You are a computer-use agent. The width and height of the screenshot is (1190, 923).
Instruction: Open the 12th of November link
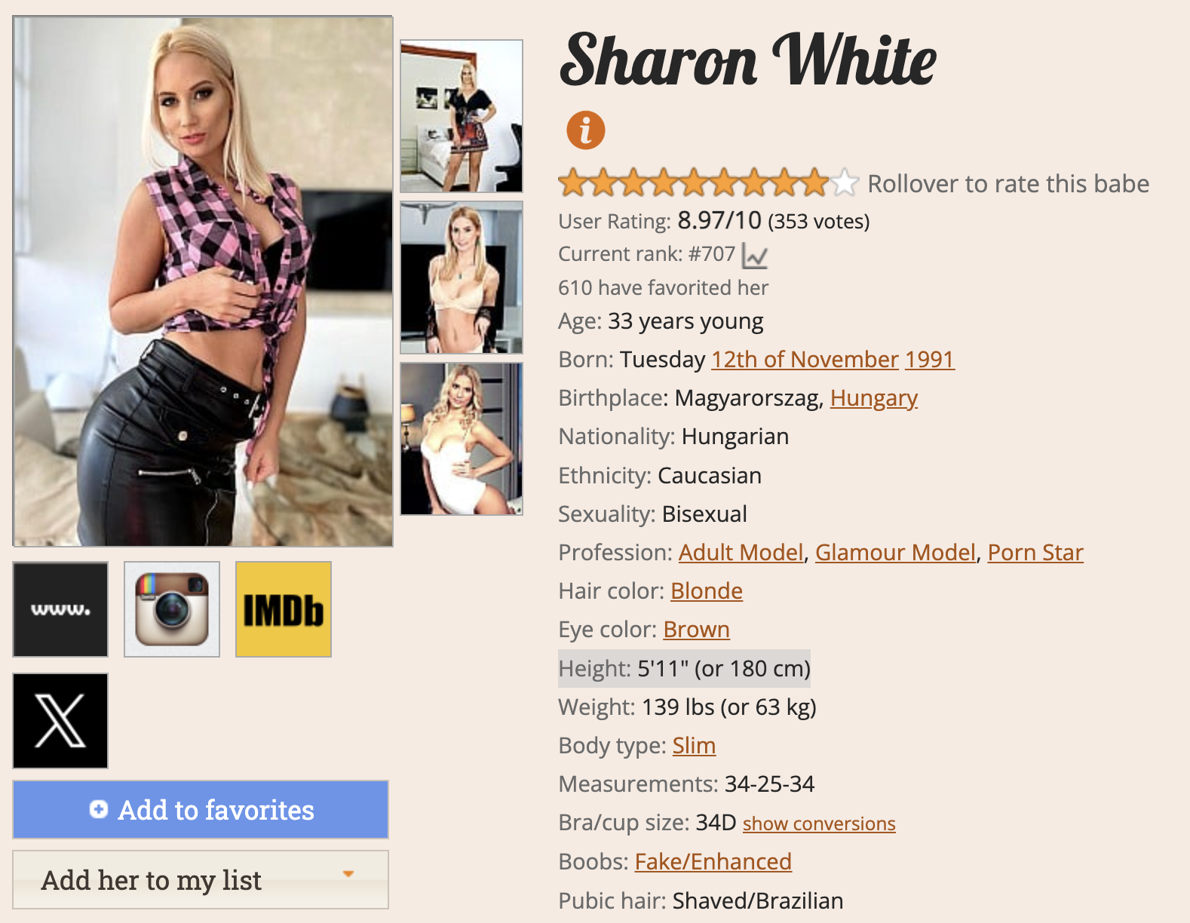tap(805, 360)
